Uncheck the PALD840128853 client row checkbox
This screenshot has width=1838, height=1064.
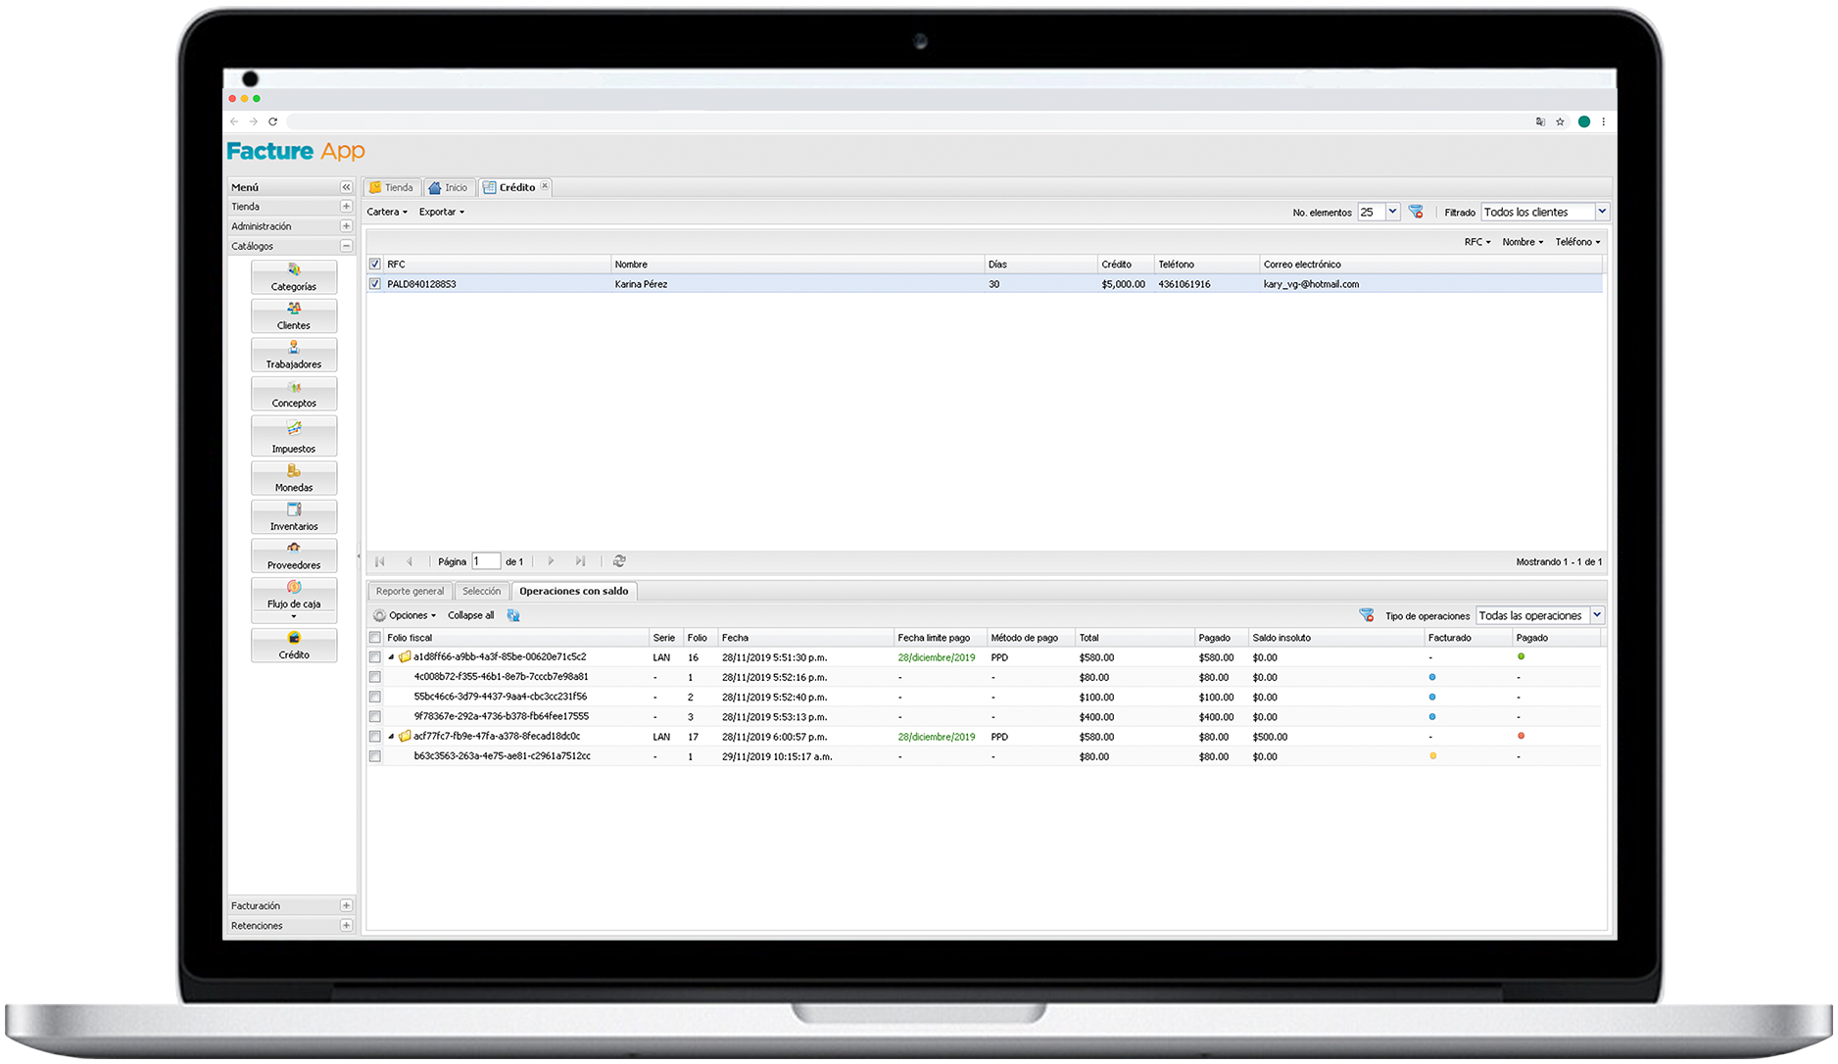(x=375, y=284)
